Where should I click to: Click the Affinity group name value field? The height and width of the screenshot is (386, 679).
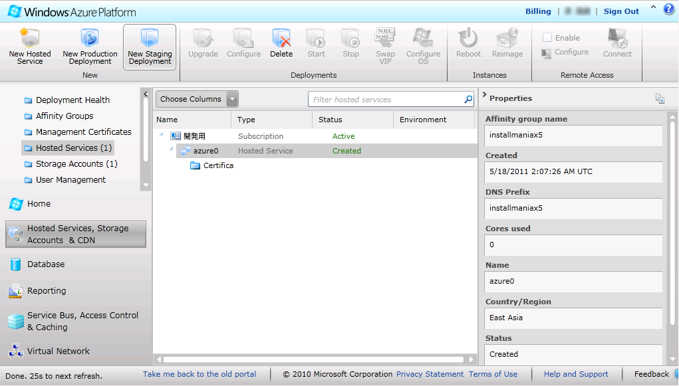pyautogui.click(x=573, y=135)
